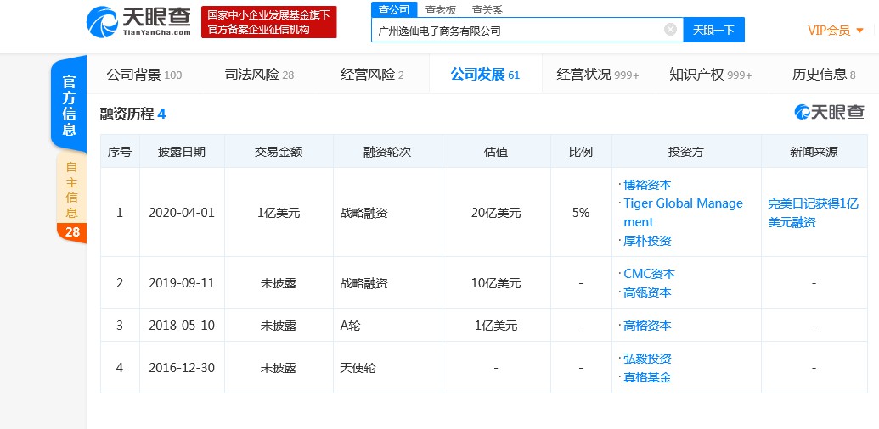
Task: Select the 查公司 search tab
Action: (394, 9)
